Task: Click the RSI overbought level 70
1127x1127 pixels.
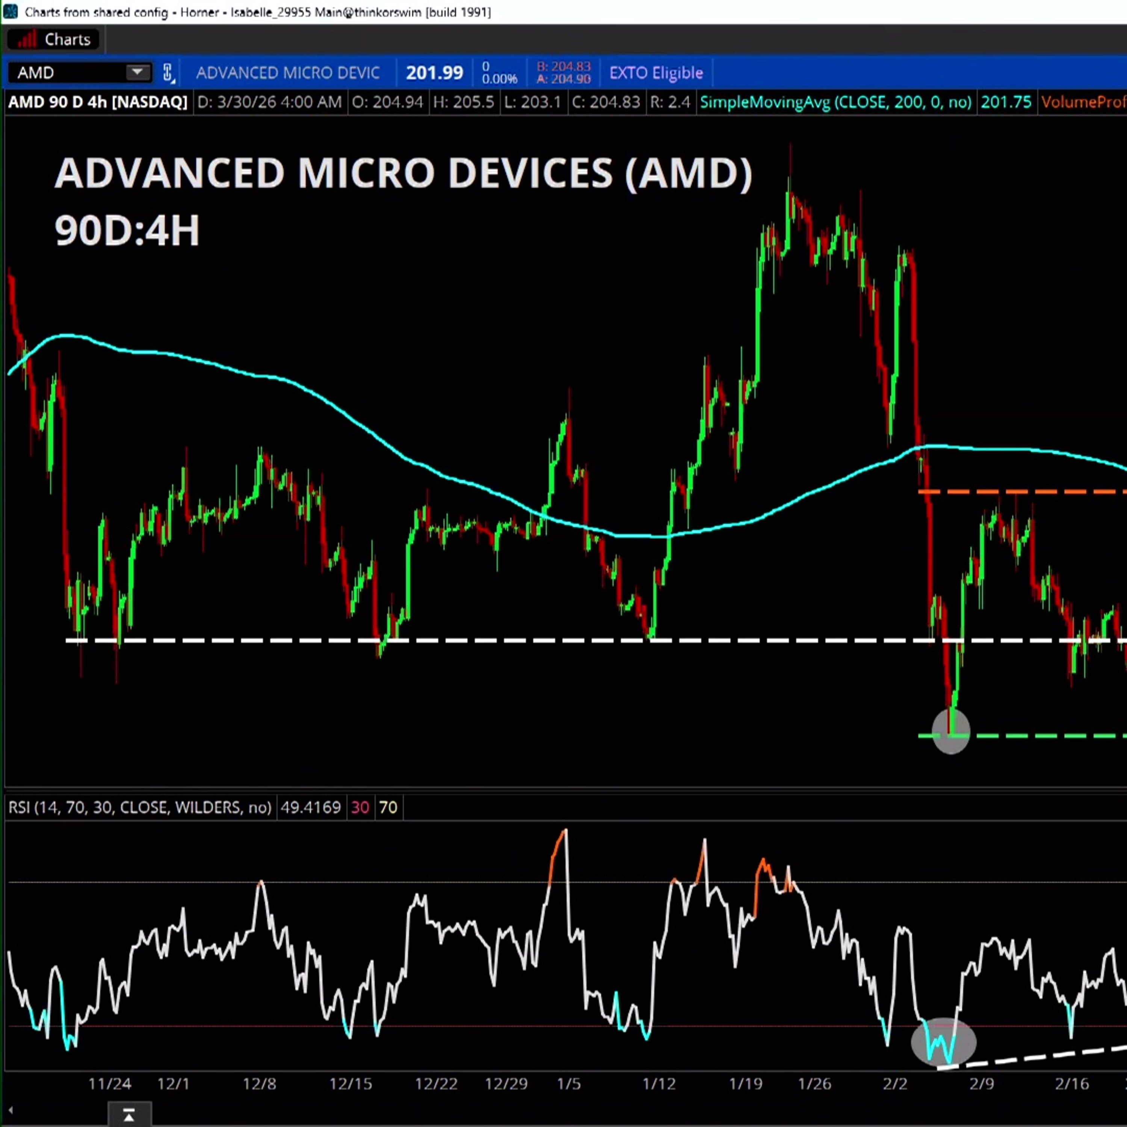Action: pos(388,807)
